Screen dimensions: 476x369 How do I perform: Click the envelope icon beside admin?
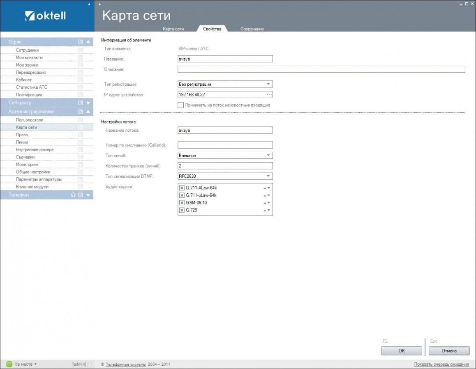tap(90, 364)
